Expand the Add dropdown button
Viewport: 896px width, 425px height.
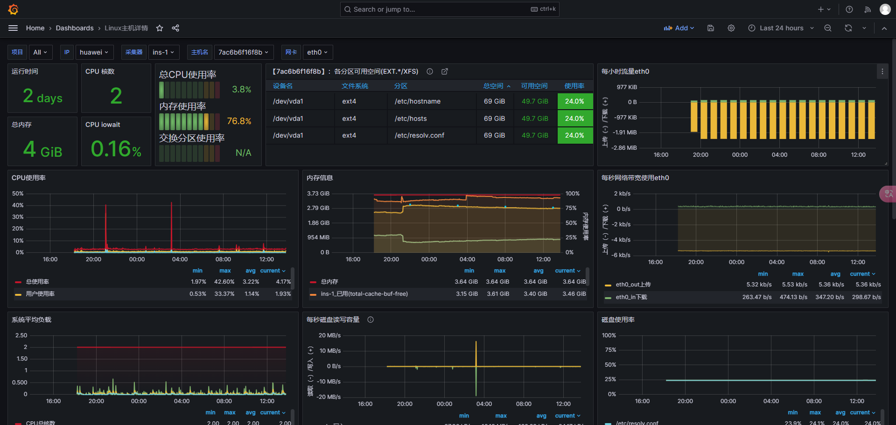679,28
